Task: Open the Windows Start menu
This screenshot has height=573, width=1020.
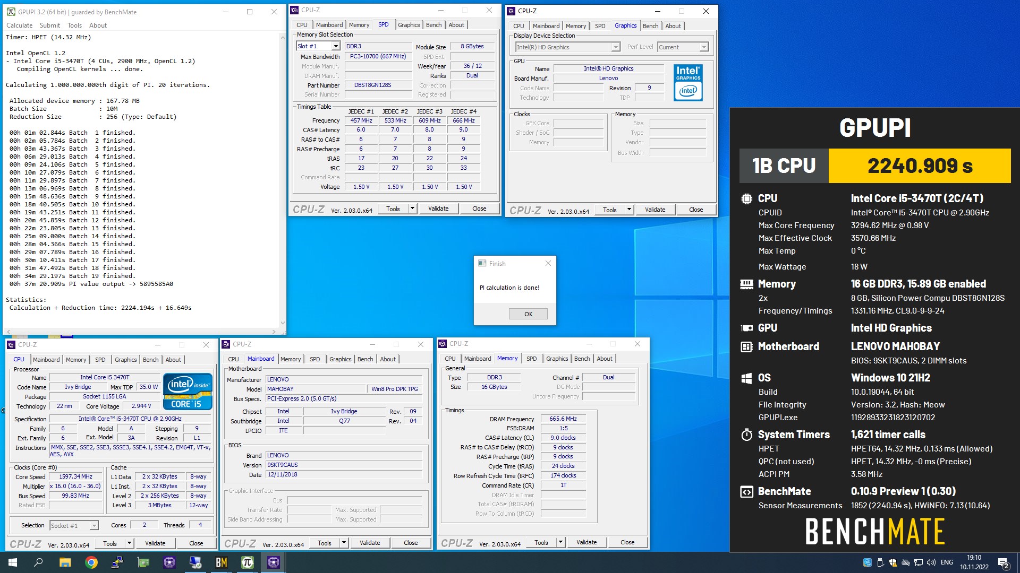Action: pos(13,562)
